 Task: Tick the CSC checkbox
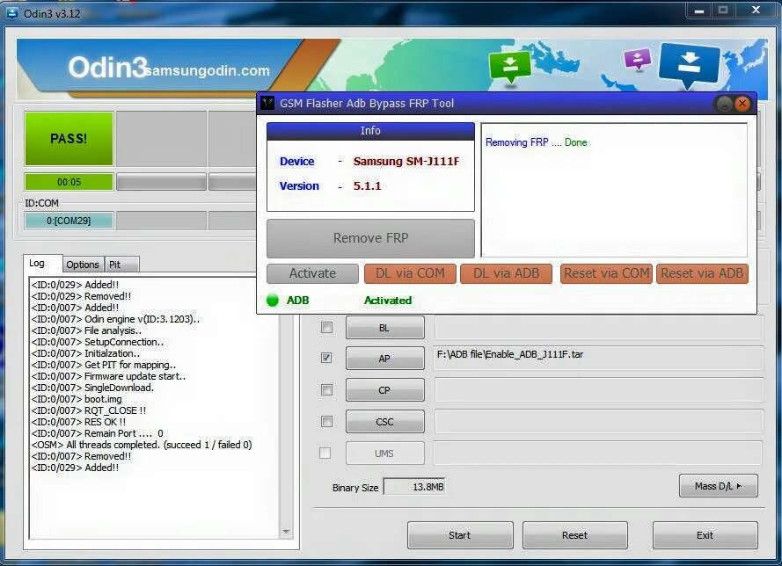coord(326,422)
